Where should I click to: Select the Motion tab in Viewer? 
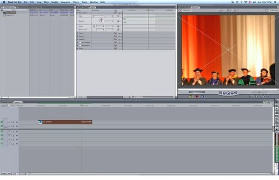click(x=93, y=7)
